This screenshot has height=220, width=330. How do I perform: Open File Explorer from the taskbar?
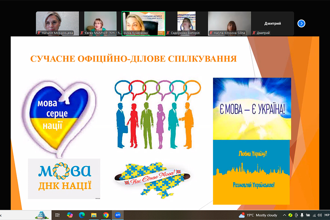point(94,215)
